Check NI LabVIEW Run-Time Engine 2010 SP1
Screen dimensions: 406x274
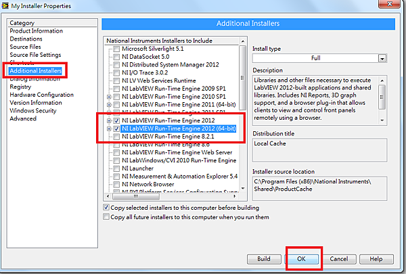pyautogui.click(x=116, y=97)
